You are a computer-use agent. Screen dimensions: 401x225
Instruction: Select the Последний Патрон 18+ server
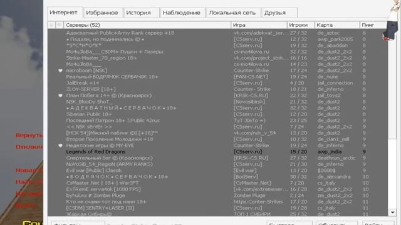(217, 121)
